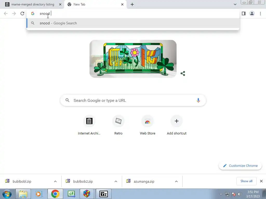Viewport: 266px width, 199px height.
Task: Expand options for bublbobl.zip download
Action: (55, 181)
